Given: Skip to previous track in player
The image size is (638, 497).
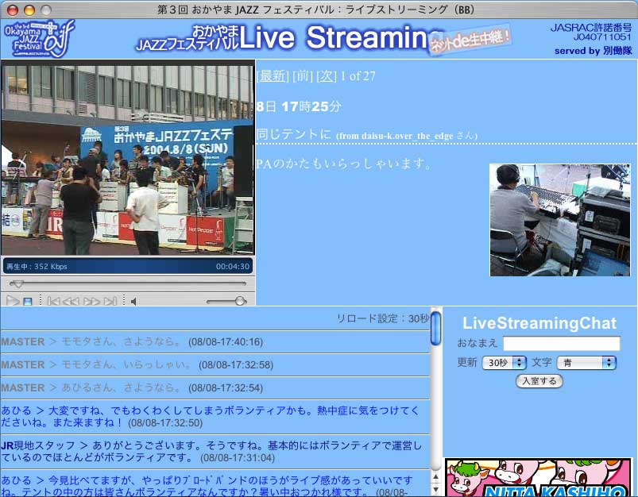Looking at the screenshot, I should tap(54, 302).
